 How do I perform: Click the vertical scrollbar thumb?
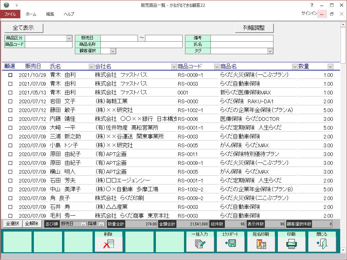pos(343,45)
